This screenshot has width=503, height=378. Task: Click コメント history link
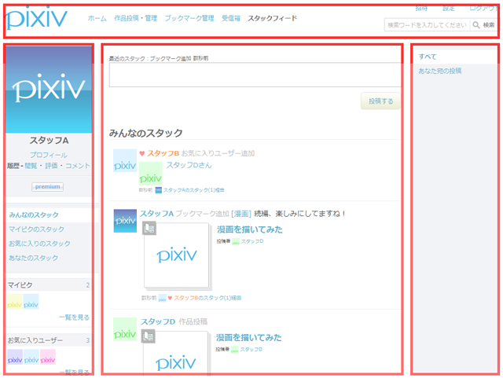[78, 166]
